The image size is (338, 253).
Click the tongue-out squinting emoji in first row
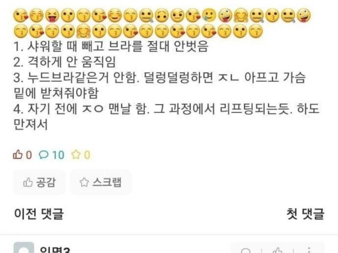[52, 16]
